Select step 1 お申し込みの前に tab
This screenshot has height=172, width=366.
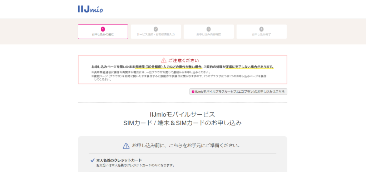pyautogui.click(x=103, y=31)
